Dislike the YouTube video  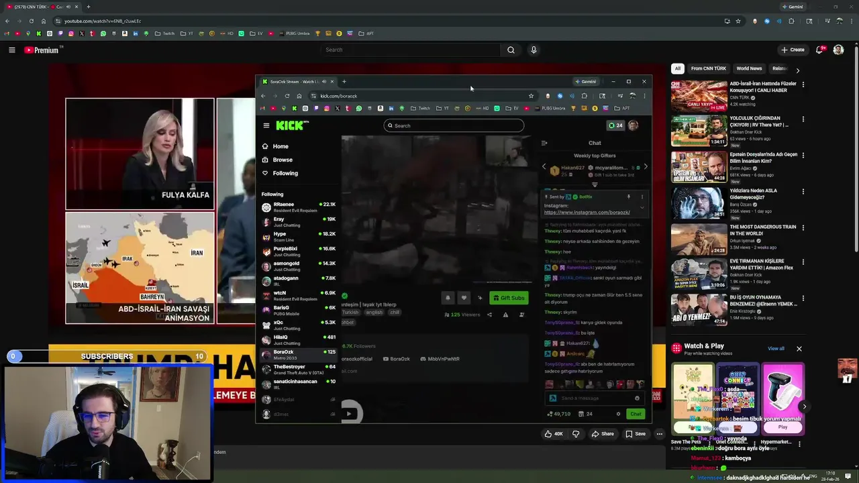pos(576,434)
